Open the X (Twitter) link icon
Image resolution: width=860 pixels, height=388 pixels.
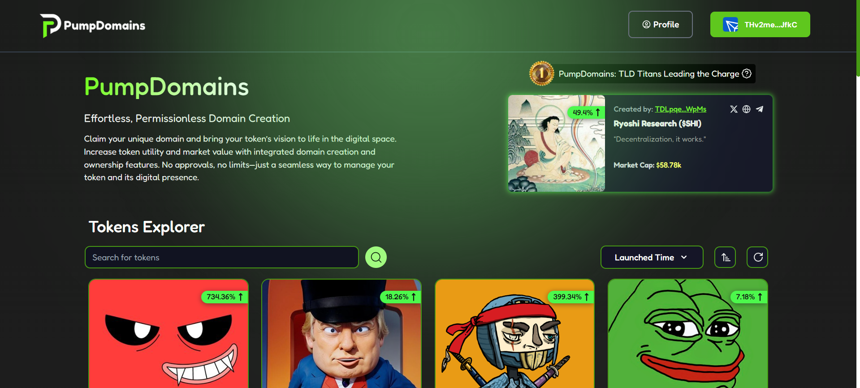pos(734,109)
